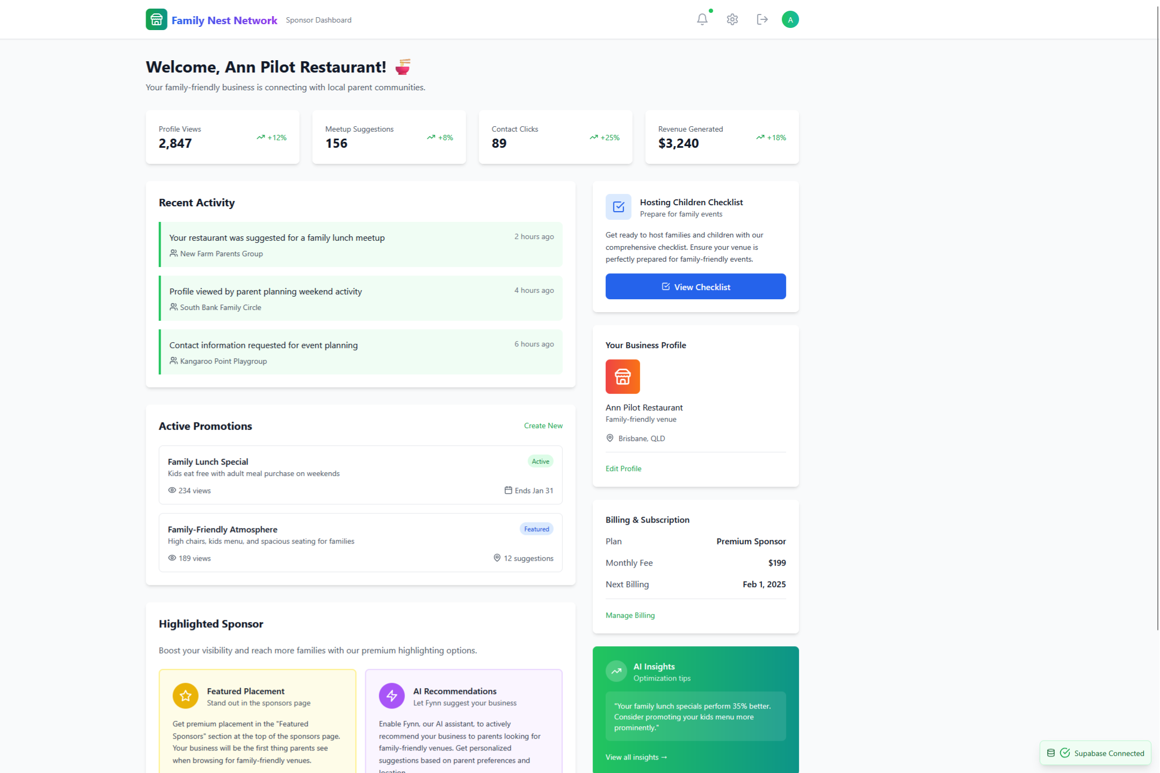Click the logout arrow icon
This screenshot has width=1160, height=773.
(762, 19)
